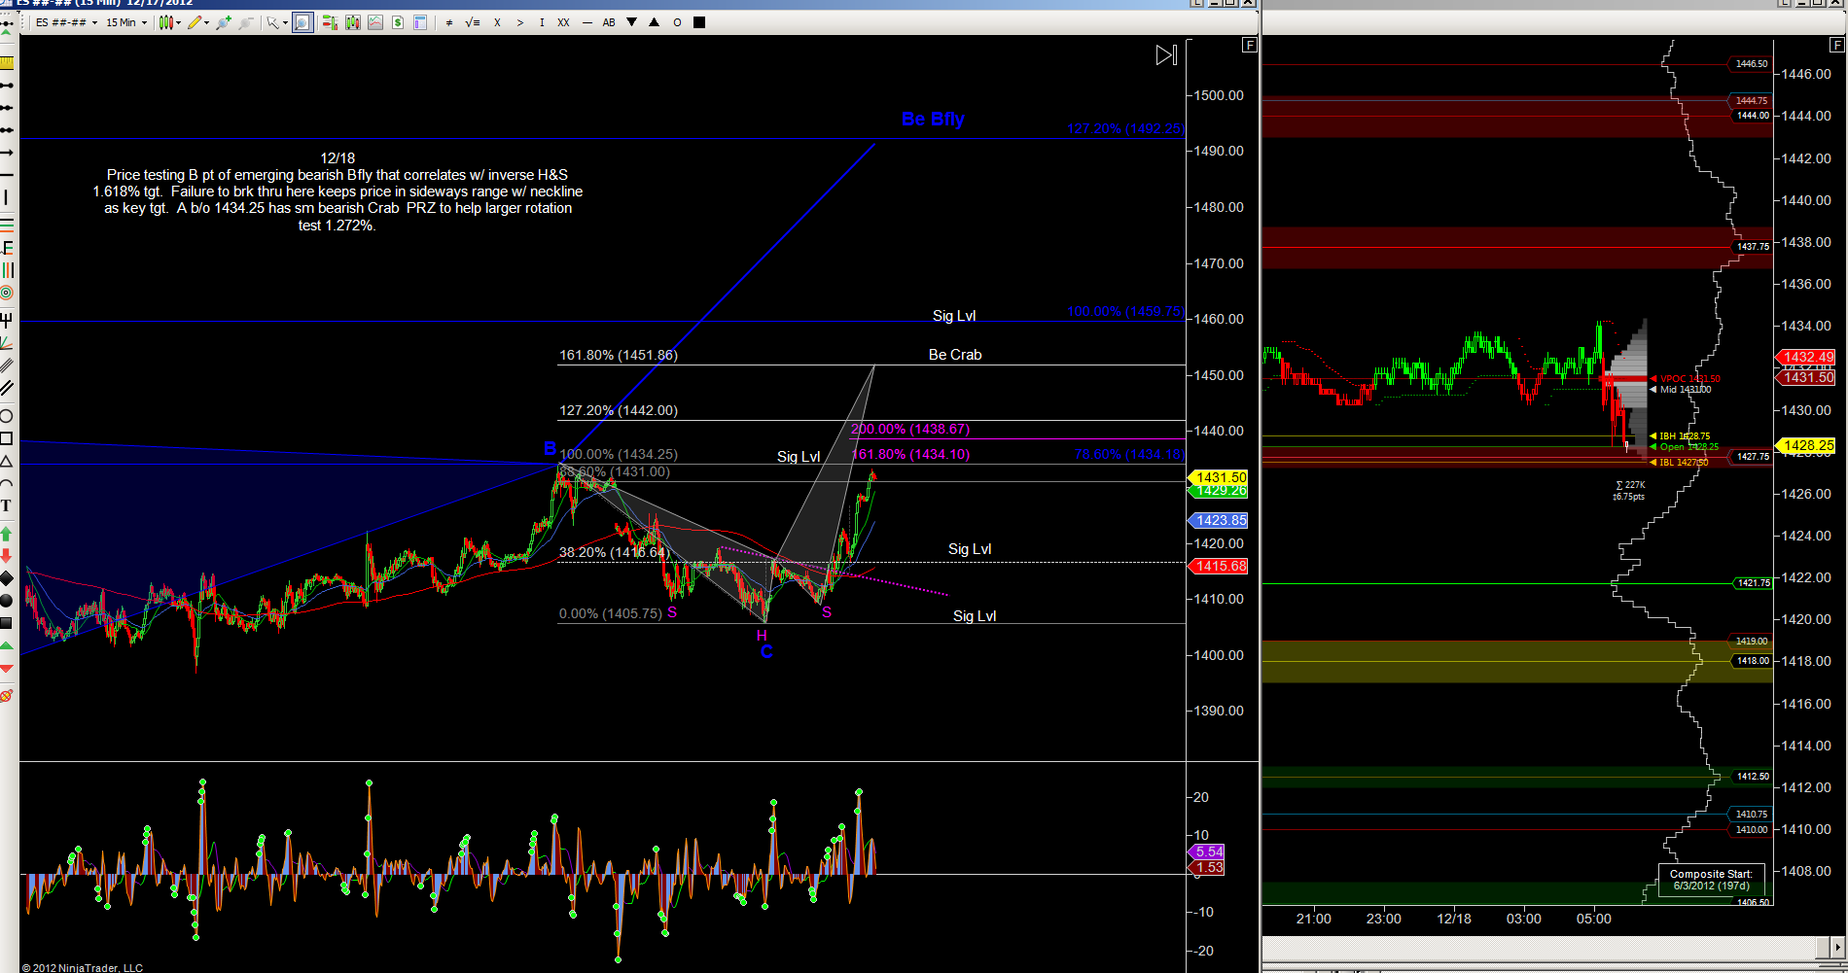Click the black square toolbar swatch

(x=698, y=22)
